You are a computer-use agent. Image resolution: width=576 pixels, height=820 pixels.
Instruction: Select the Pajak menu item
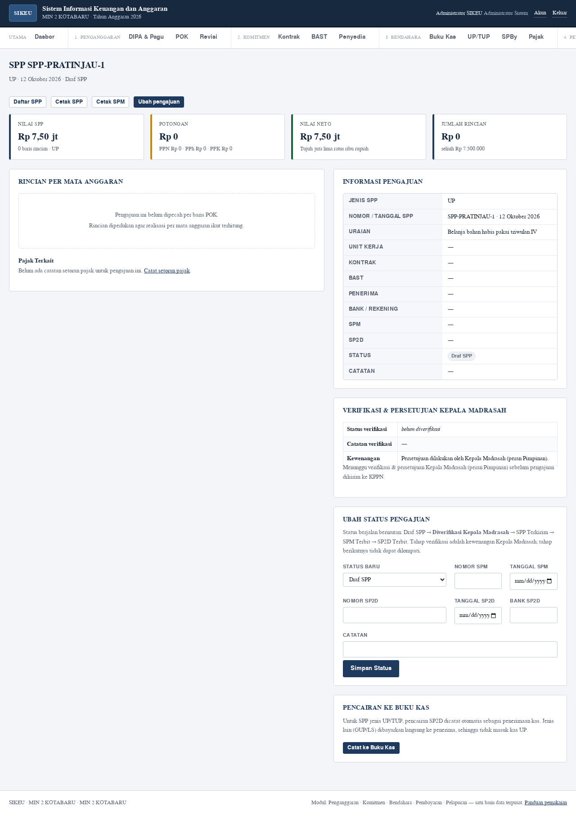(x=536, y=37)
